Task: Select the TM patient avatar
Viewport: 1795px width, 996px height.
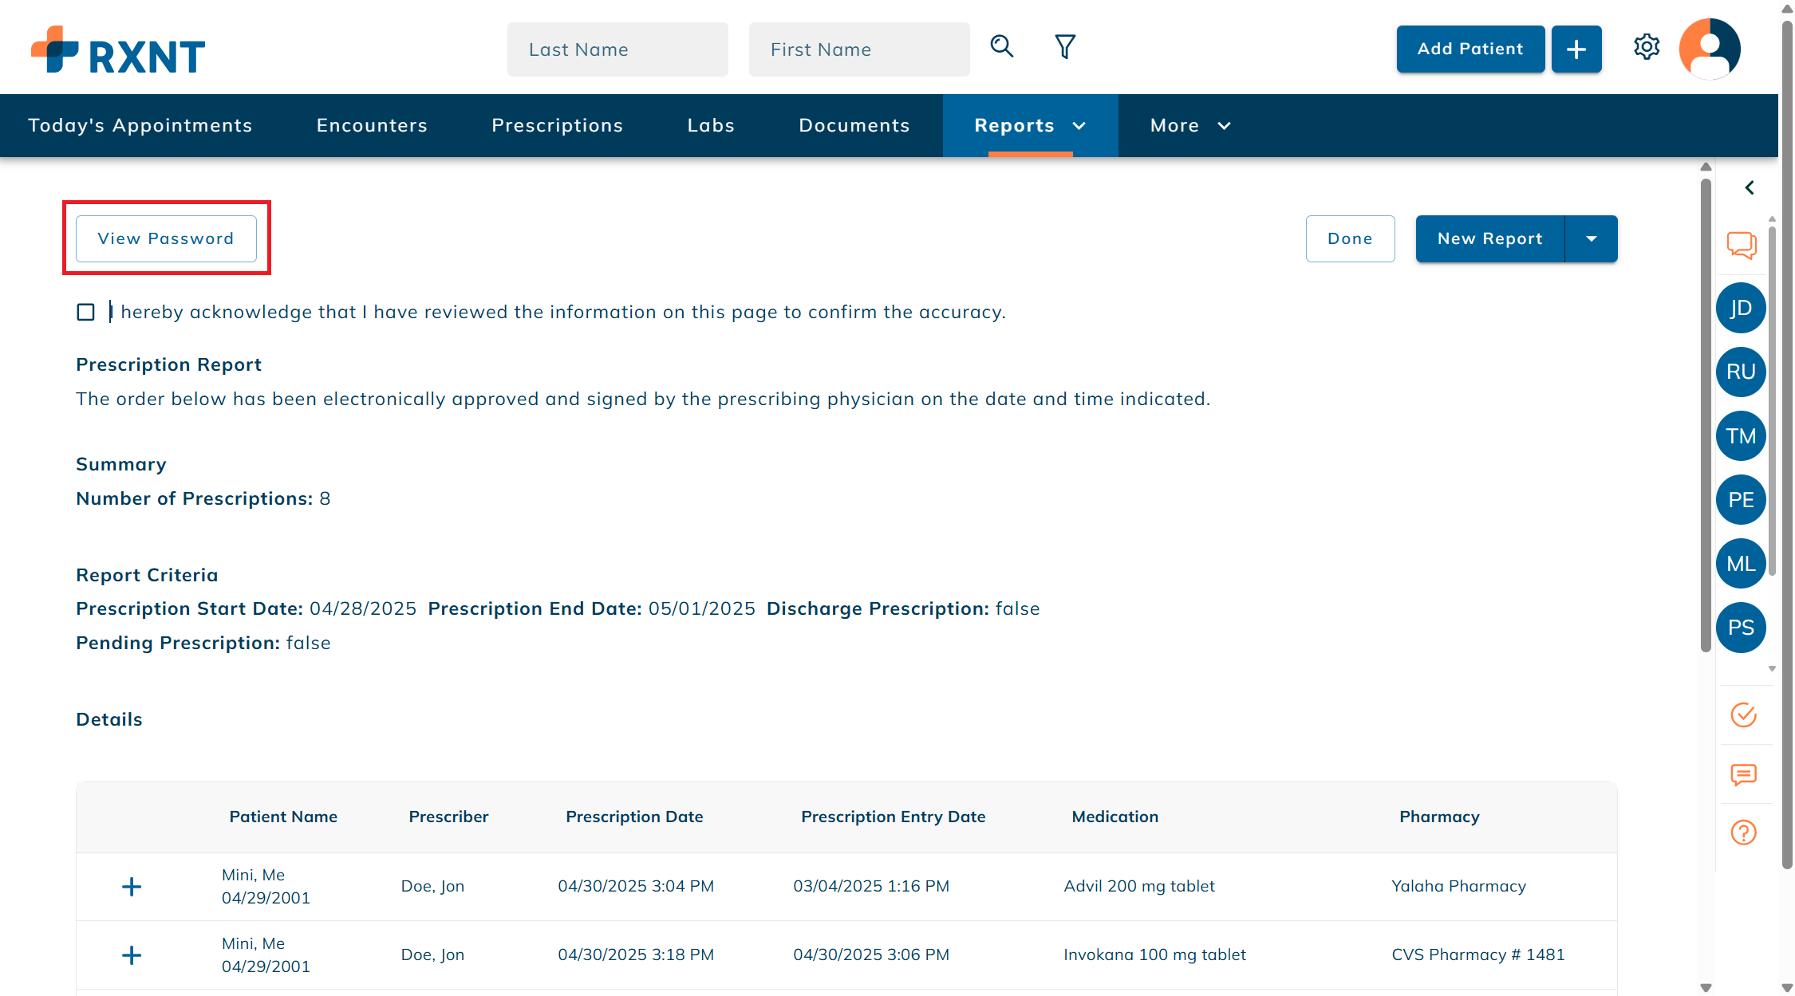Action: click(x=1741, y=435)
